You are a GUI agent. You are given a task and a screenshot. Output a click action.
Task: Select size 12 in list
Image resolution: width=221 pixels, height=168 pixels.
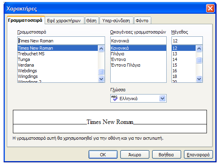184,48
